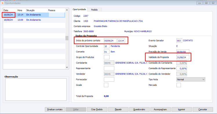The height and width of the screenshot is (114, 217).
Task: Click the Grupo de Produtos field
Action: 106,57
